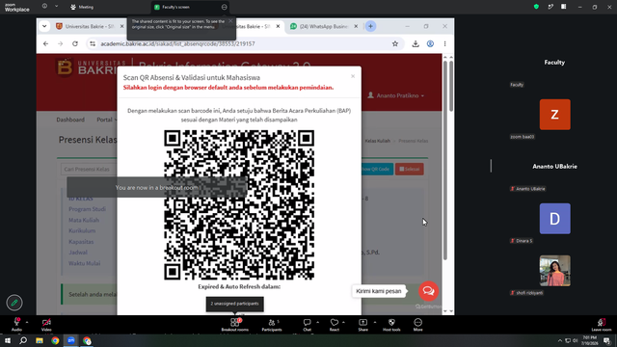Viewport: 617px width, 347px height.
Task: Click the Kirimi kami pesan label
Action: (379, 291)
